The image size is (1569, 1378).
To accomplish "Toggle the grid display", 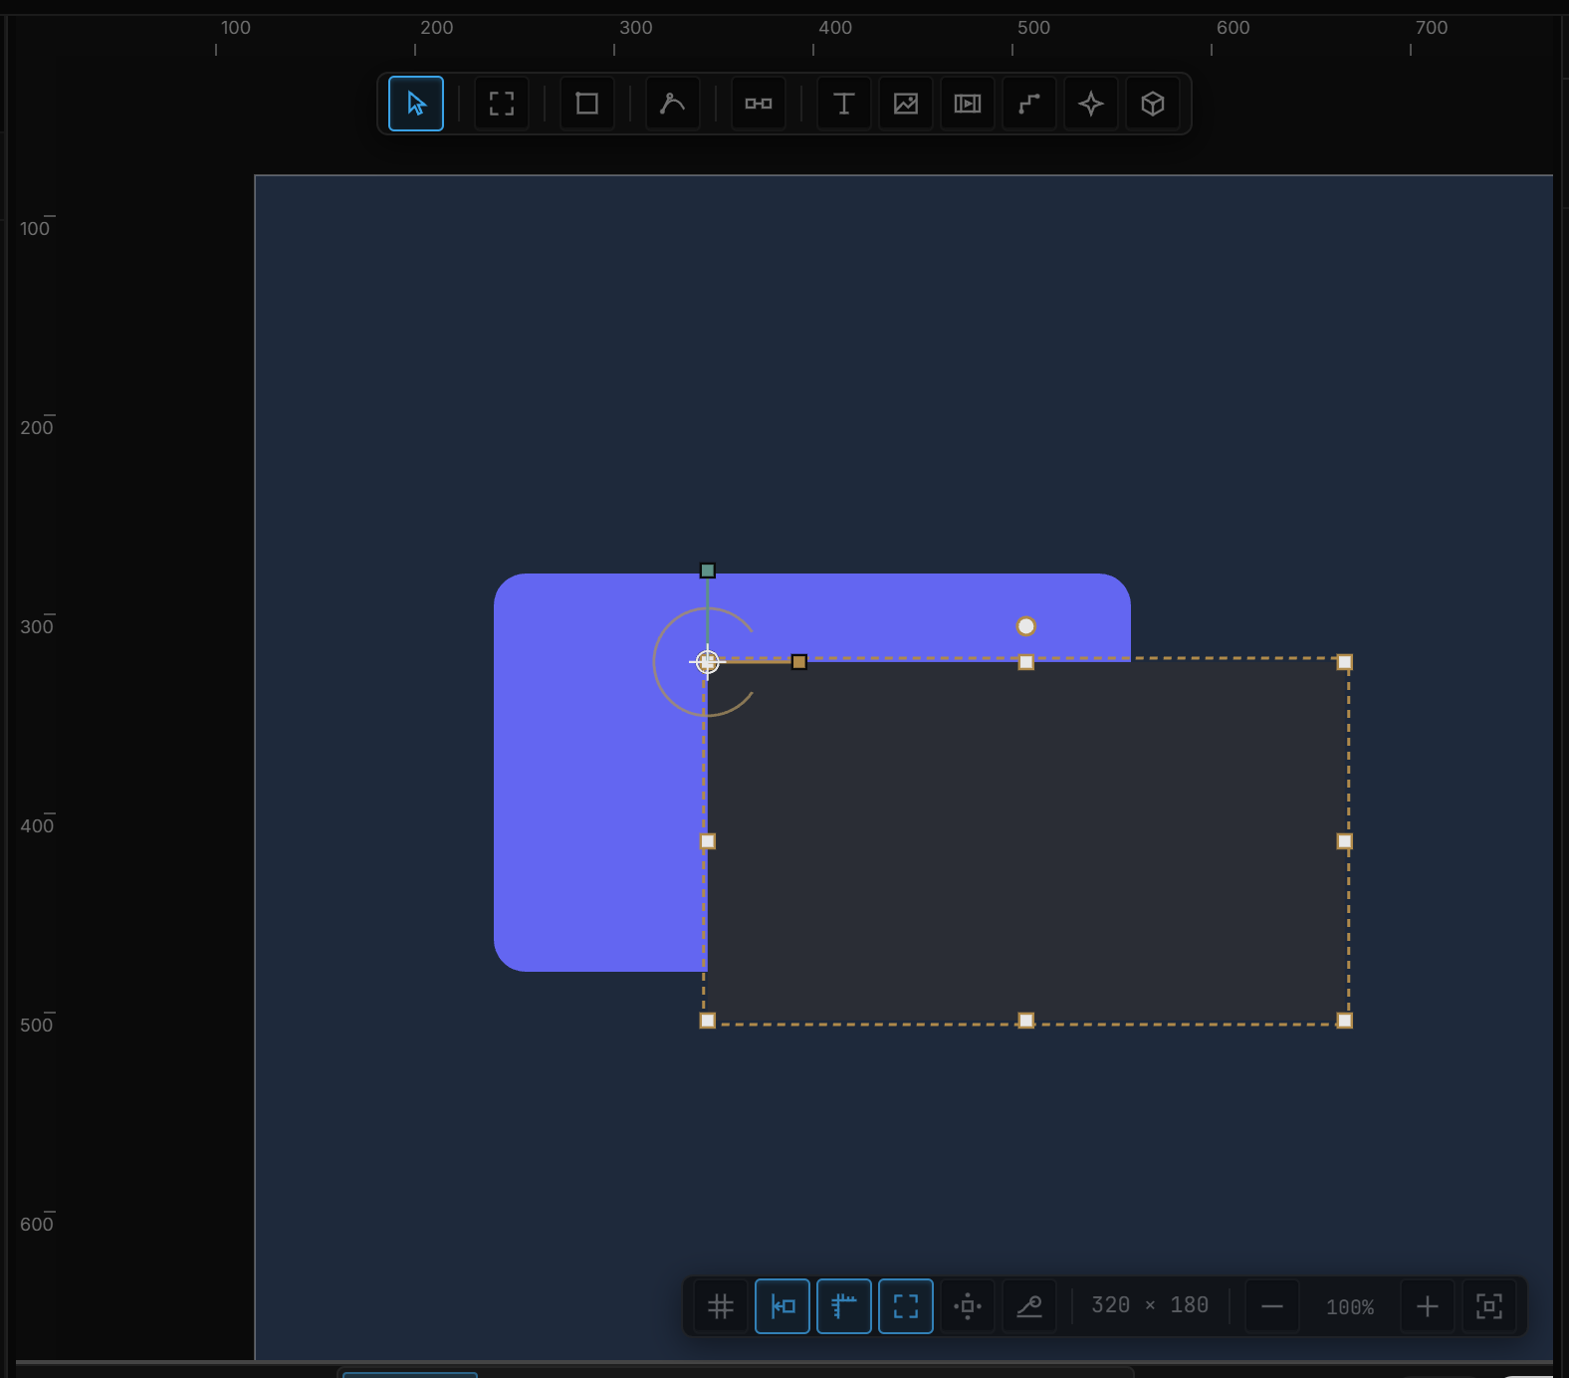I will 721,1306.
